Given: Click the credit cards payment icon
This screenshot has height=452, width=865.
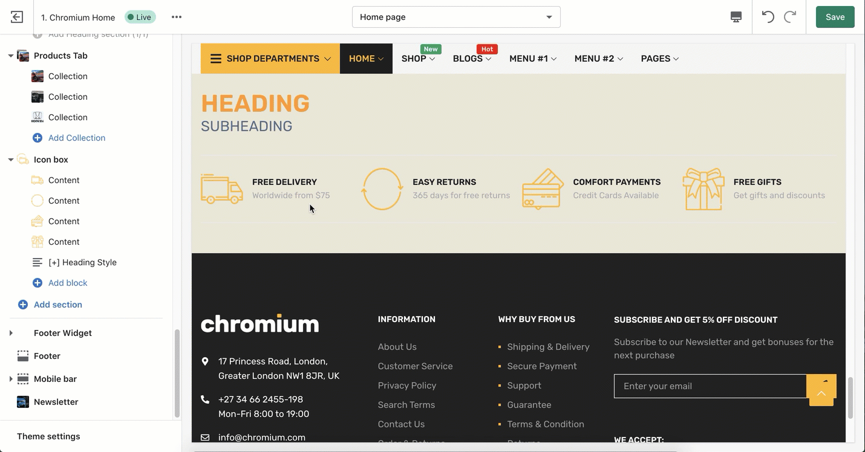Looking at the screenshot, I should (543, 189).
